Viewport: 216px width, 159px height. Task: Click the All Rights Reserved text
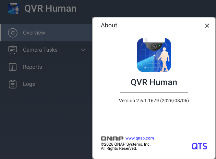pos(119,148)
